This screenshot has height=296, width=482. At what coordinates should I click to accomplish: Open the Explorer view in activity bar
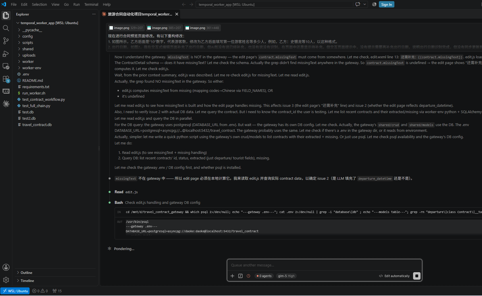(x=6, y=15)
